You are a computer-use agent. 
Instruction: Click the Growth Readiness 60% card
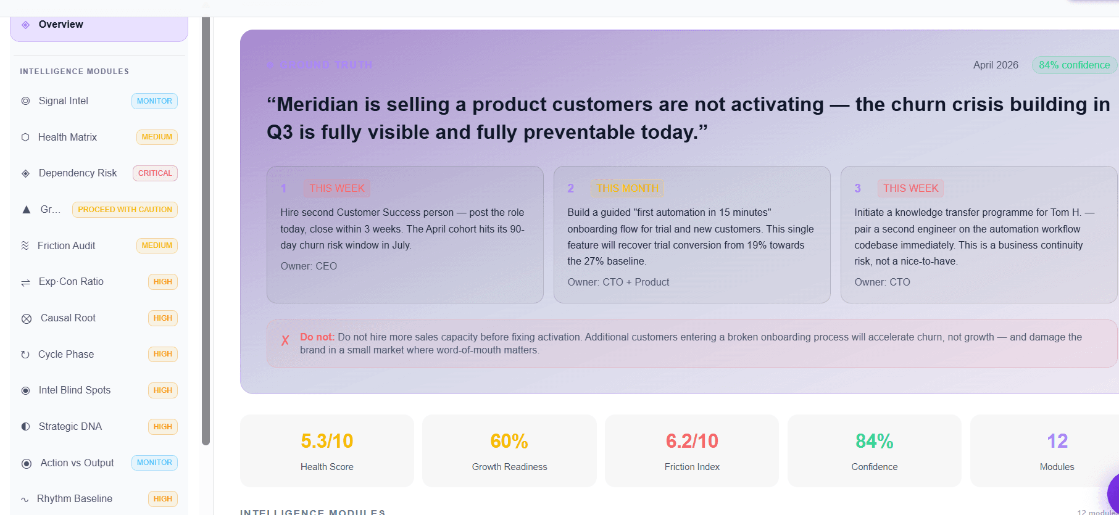coord(509,451)
